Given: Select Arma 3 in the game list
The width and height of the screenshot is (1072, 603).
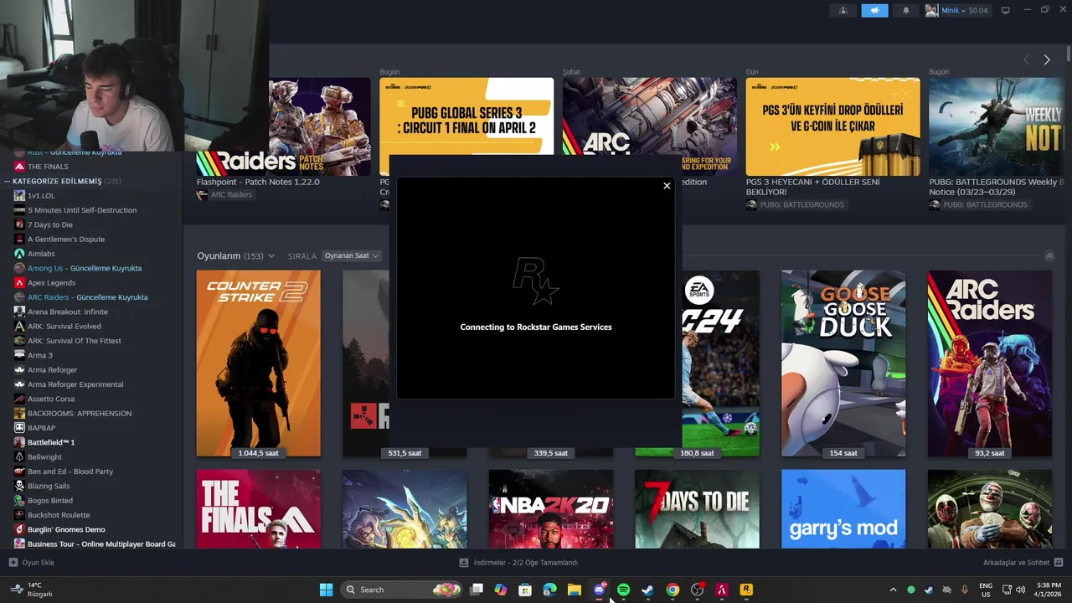Looking at the screenshot, I should pyautogui.click(x=39, y=355).
